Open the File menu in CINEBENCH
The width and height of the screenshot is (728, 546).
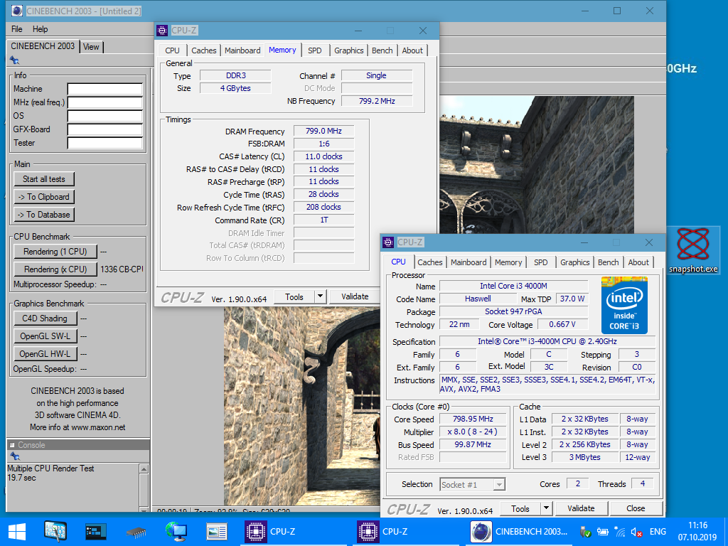pyautogui.click(x=17, y=28)
